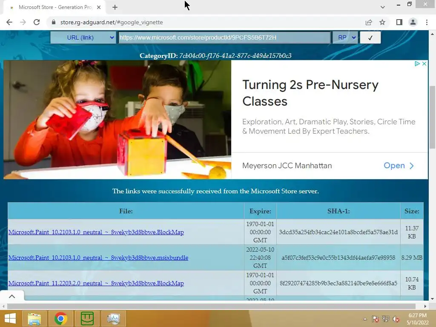The image size is (436, 327).
Task: Click Turning 2s Pre-Nursery Classes headline
Action: tap(310, 93)
